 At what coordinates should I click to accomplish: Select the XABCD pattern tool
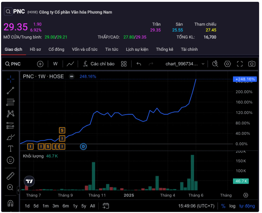(11, 114)
